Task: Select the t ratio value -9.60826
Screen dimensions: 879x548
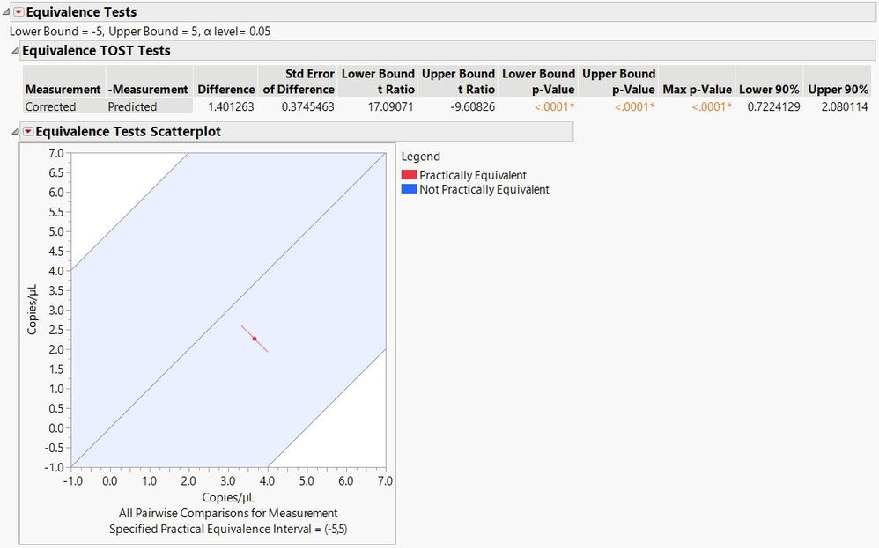Action: pos(473,107)
